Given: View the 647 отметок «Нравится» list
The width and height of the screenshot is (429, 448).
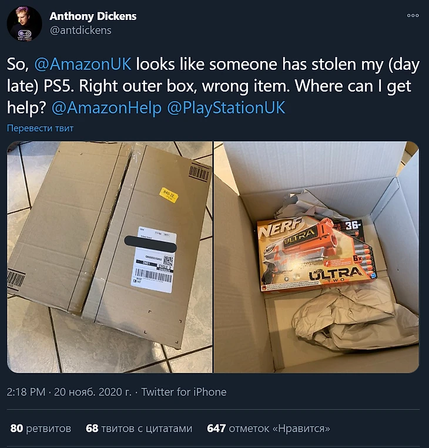Looking at the screenshot, I should coord(268,428).
